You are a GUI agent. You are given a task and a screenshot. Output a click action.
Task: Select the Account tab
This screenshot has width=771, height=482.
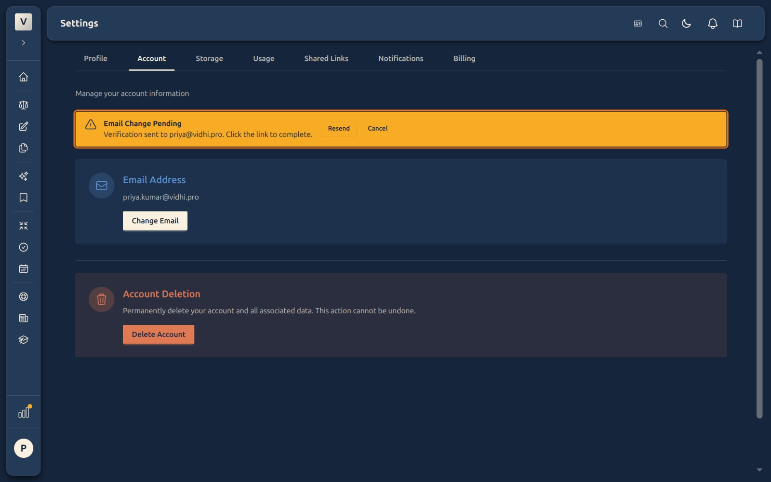click(x=151, y=58)
